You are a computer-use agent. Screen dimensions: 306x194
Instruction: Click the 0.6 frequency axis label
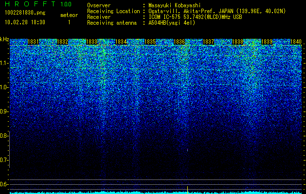click(3, 184)
